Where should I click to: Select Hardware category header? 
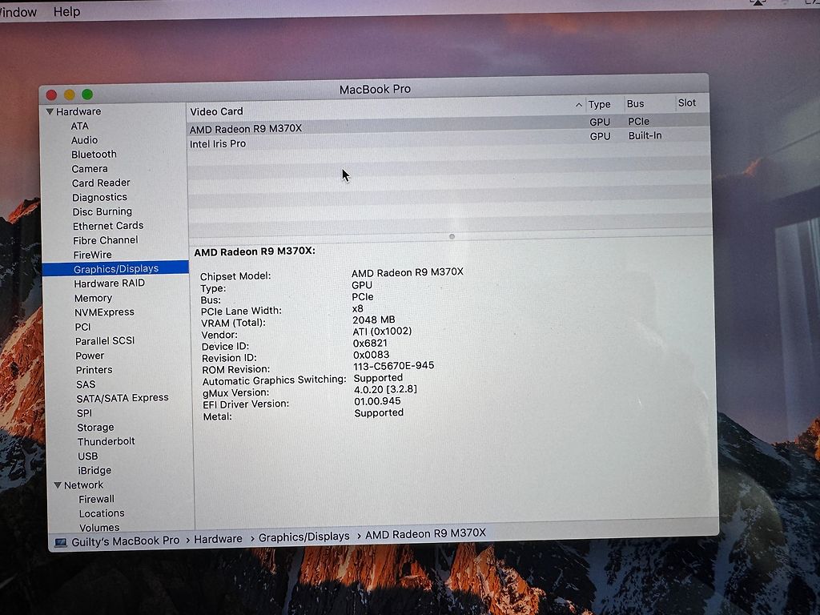(x=78, y=111)
